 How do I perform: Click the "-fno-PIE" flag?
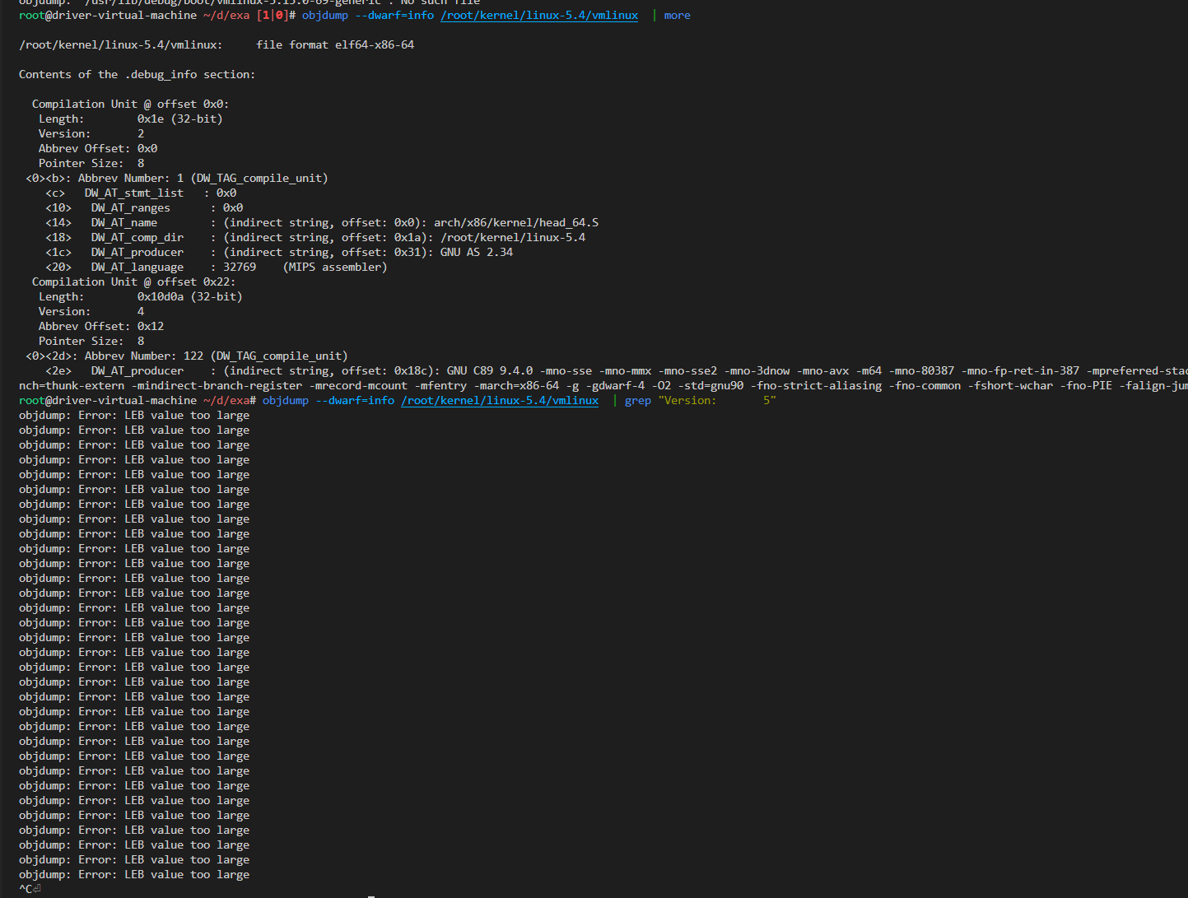click(x=1086, y=385)
